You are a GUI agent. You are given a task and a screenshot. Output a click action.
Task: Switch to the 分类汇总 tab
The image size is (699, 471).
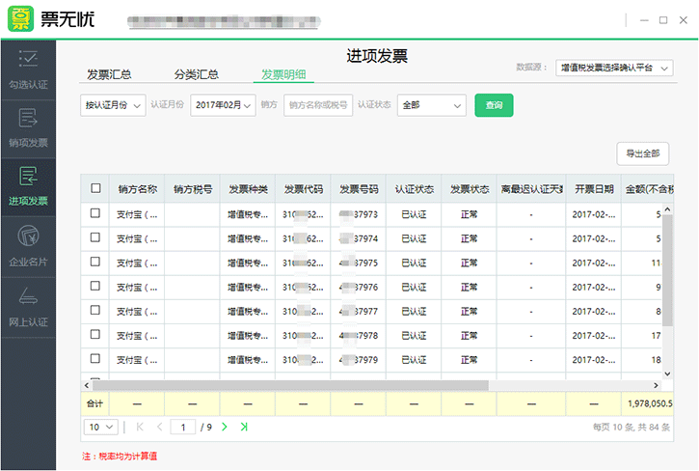196,74
